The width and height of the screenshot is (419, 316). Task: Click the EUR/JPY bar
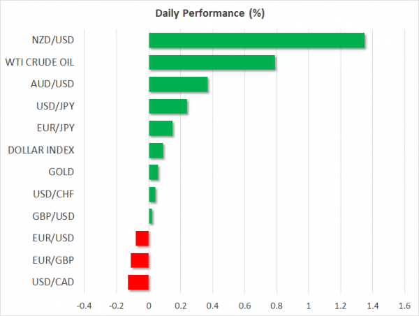click(x=161, y=128)
